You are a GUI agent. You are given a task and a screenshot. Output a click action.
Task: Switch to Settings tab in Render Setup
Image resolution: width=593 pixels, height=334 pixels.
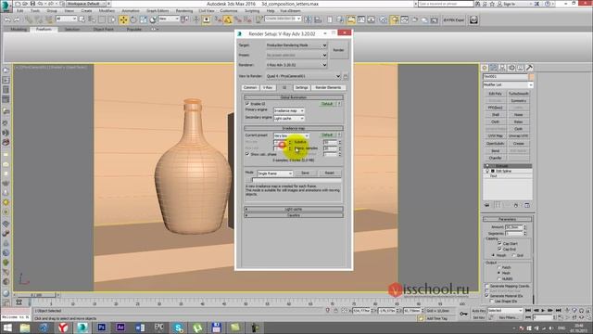(301, 87)
